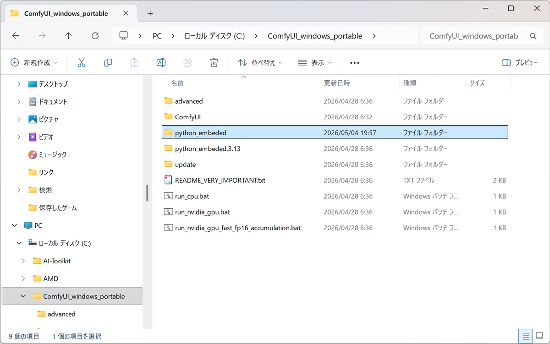
Task: Open the 新規作成 dropdown
Action: pos(34,63)
